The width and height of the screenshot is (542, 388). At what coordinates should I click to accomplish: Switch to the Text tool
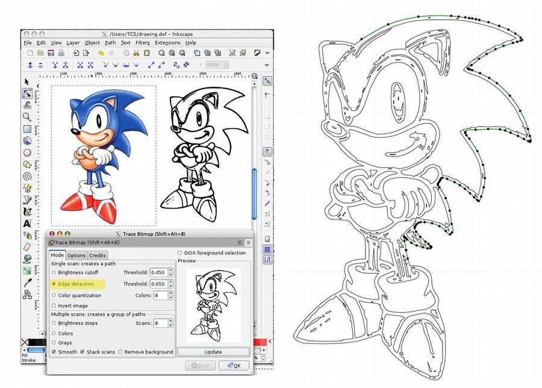click(27, 225)
